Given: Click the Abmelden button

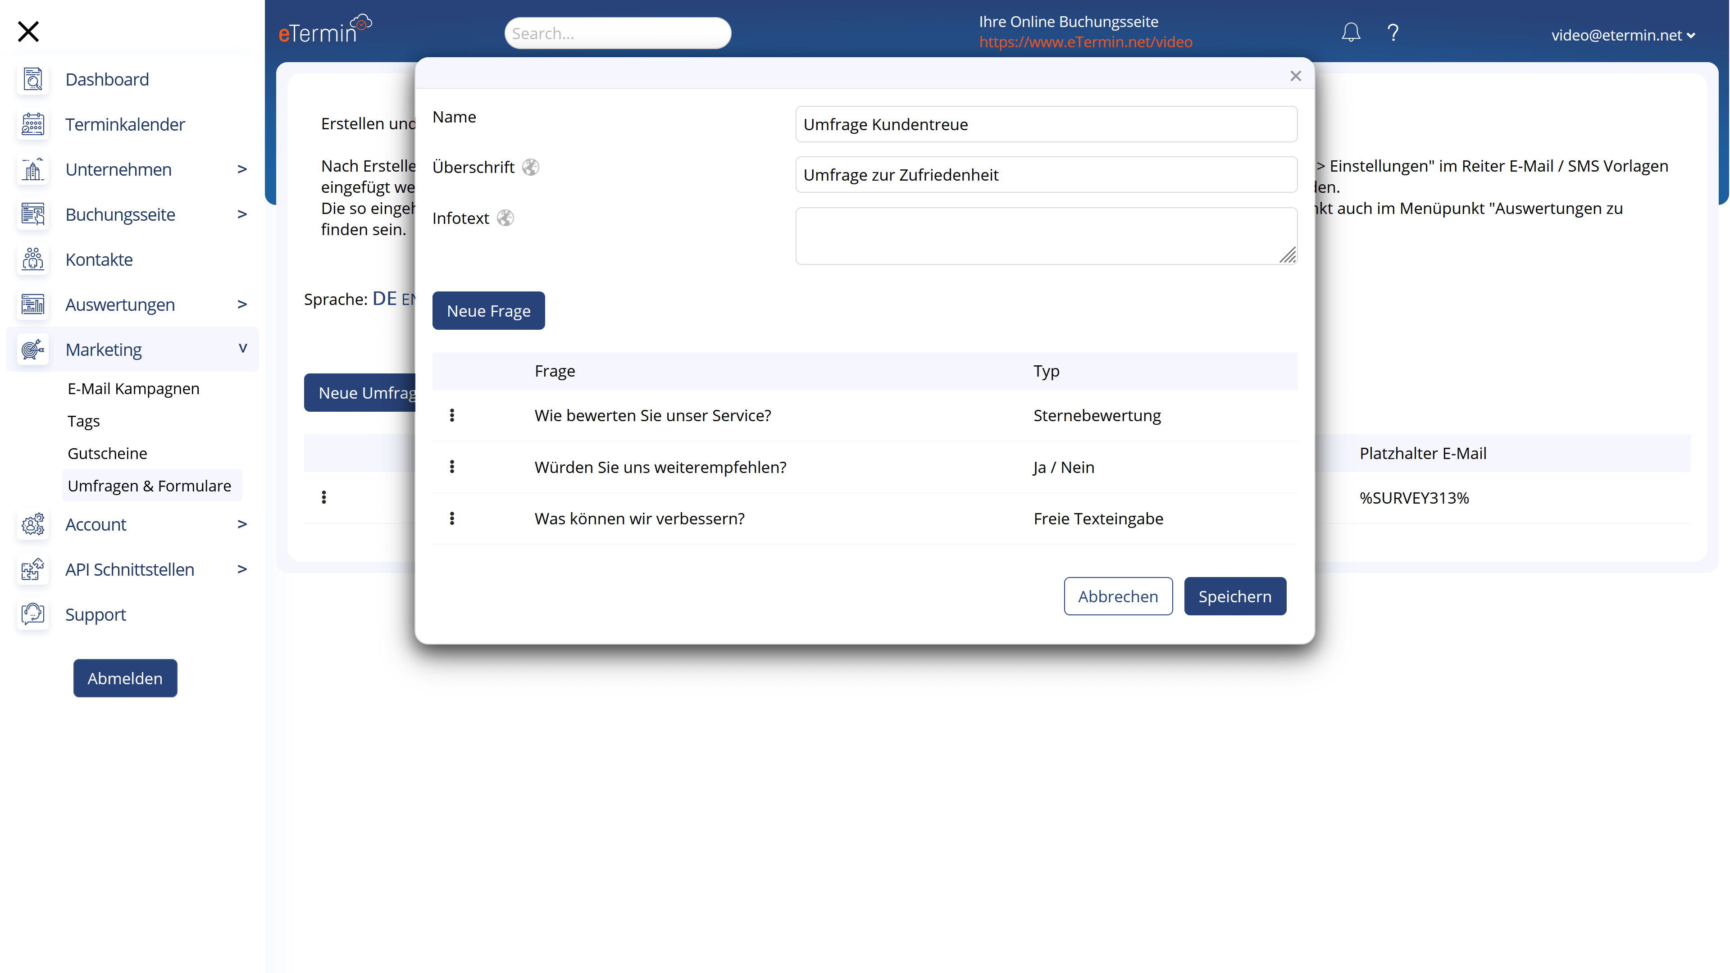Looking at the screenshot, I should click(125, 677).
